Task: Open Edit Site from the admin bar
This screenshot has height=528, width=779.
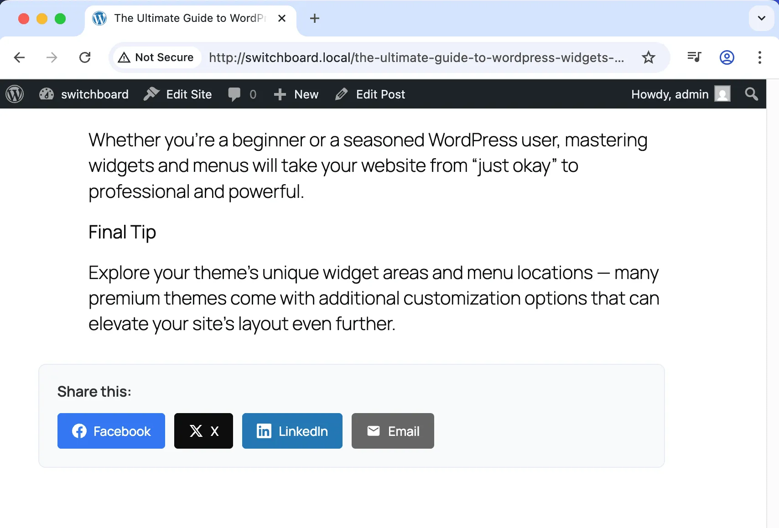Action: click(177, 94)
